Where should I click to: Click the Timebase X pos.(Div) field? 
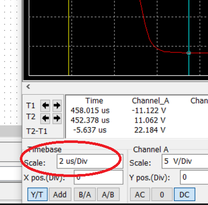click(99, 177)
